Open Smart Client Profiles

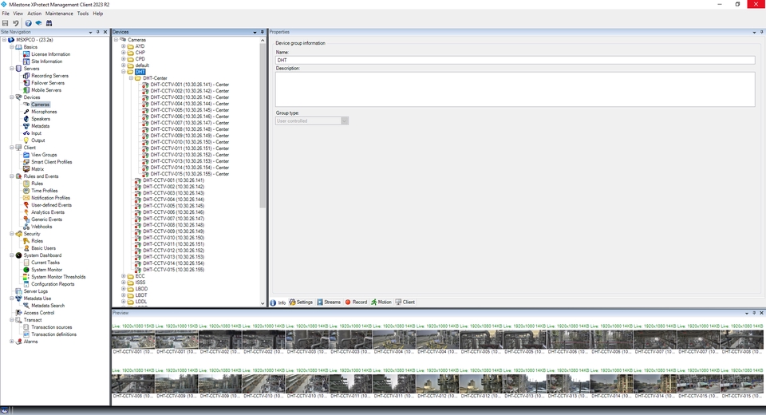52,162
